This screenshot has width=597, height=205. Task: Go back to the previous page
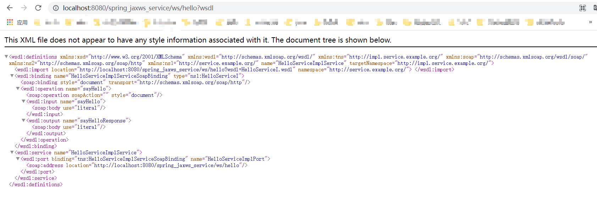(10, 8)
